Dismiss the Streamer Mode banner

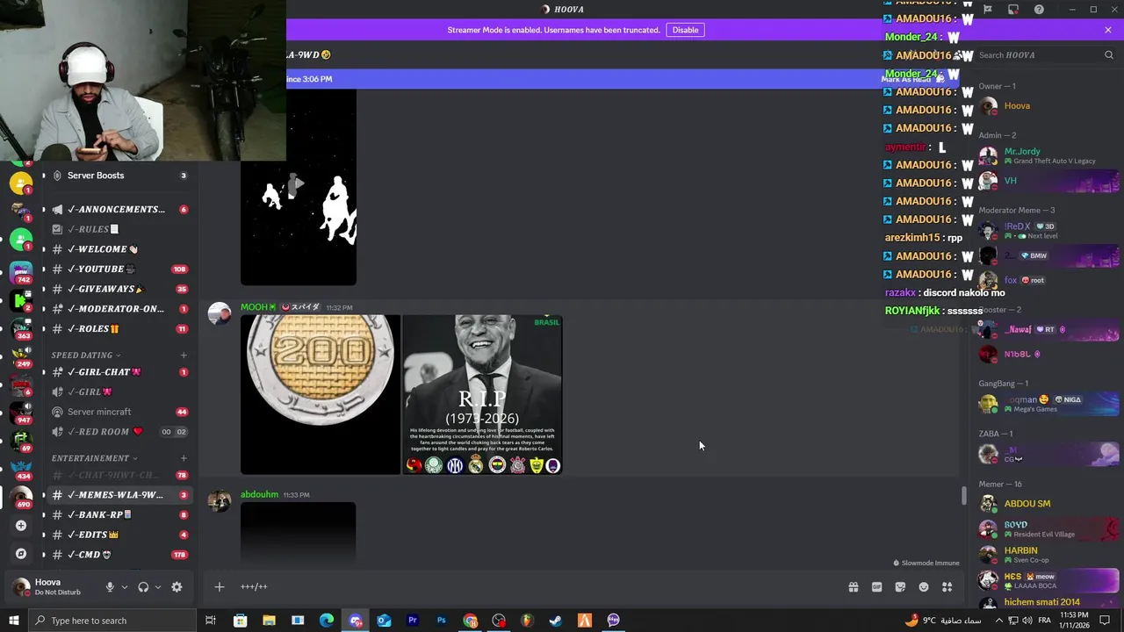click(1108, 30)
